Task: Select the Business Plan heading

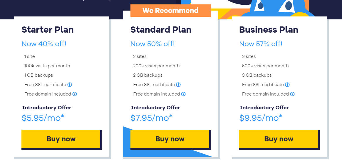Action: pos(269,30)
